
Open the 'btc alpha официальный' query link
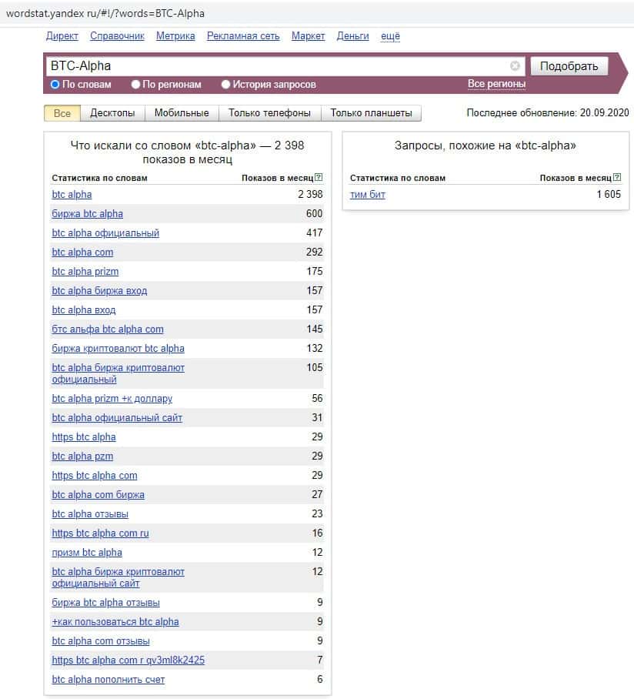point(105,232)
